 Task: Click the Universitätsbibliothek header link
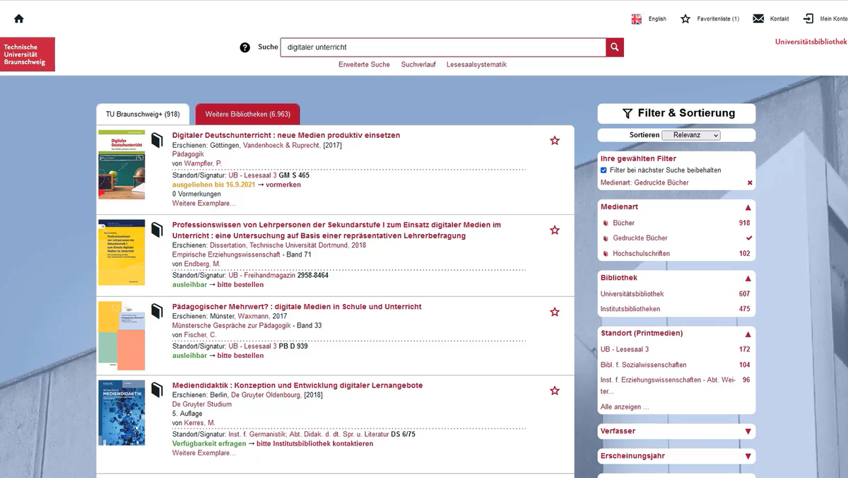(811, 42)
